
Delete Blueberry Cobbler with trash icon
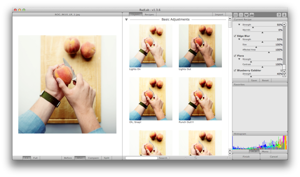tap(281, 70)
